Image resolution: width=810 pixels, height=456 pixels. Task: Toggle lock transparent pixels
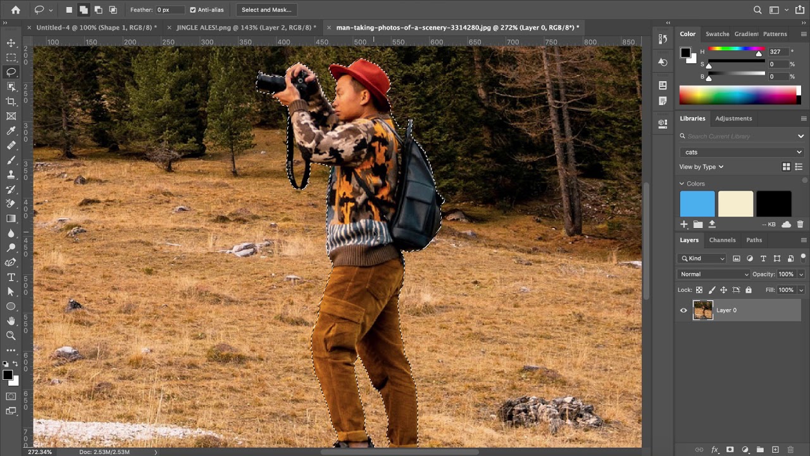(699, 290)
